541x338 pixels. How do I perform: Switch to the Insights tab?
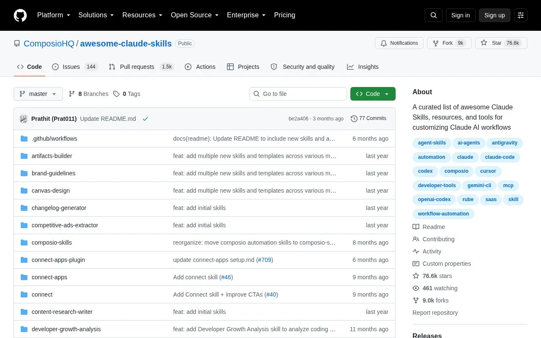tap(363, 67)
